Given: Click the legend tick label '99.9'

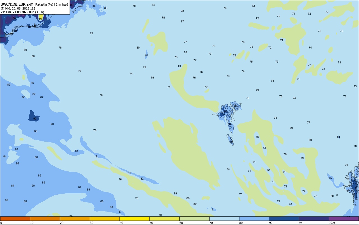Looking at the screenshot, I should coord(332,223).
